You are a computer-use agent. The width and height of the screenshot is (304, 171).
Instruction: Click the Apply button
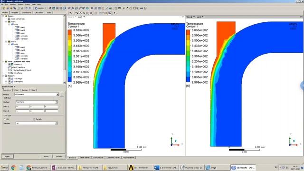8,156
